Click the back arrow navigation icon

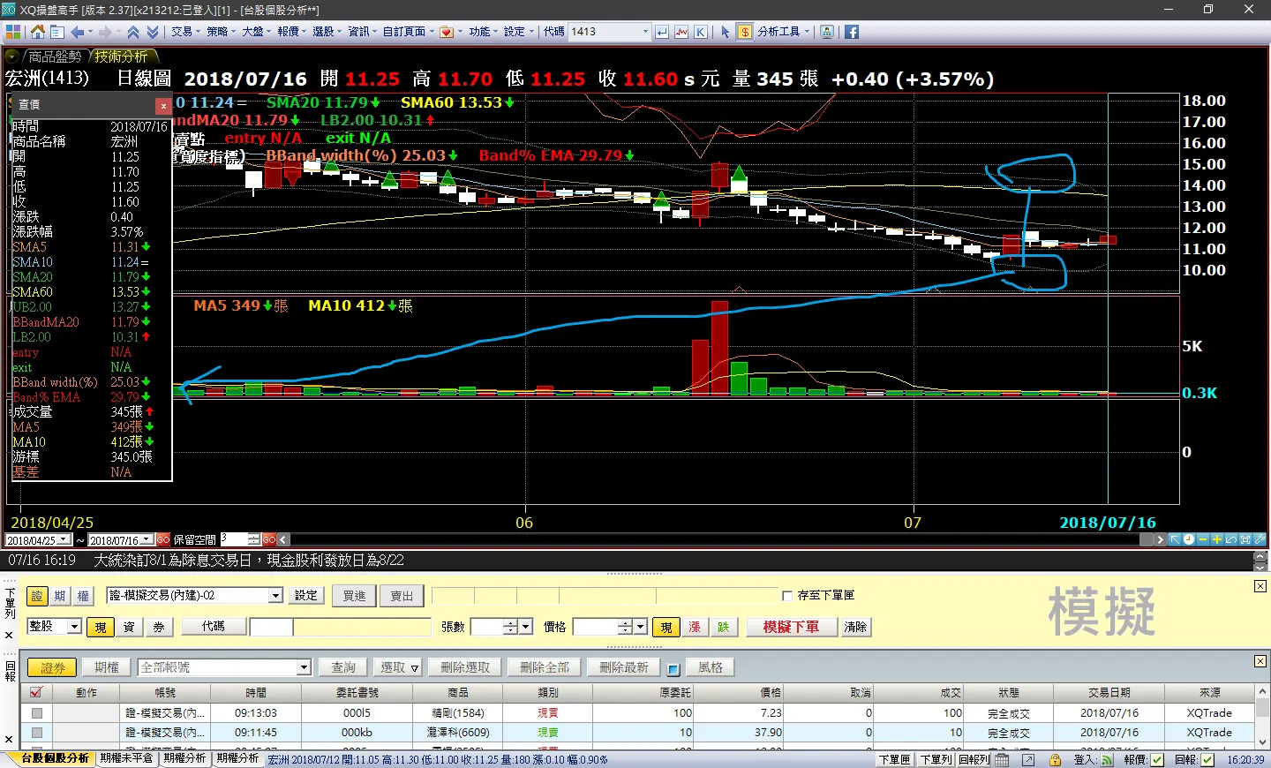point(78,32)
